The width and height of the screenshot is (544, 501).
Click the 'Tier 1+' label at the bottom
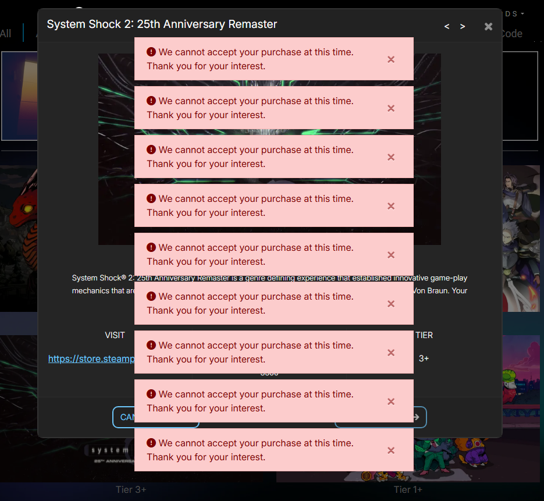pyautogui.click(x=408, y=489)
